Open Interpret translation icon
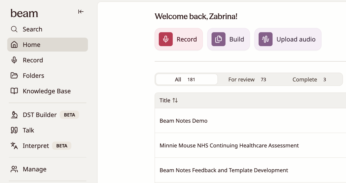This screenshot has width=346, height=183. [14, 146]
